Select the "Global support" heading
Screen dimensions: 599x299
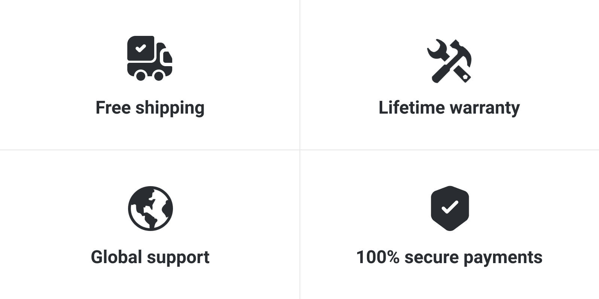150,258
